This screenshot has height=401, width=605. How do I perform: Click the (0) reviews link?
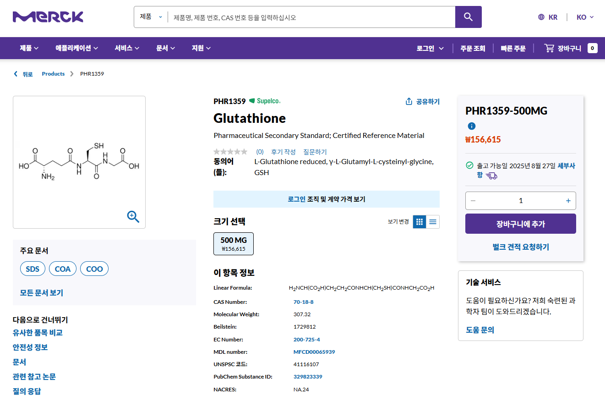pyautogui.click(x=260, y=152)
